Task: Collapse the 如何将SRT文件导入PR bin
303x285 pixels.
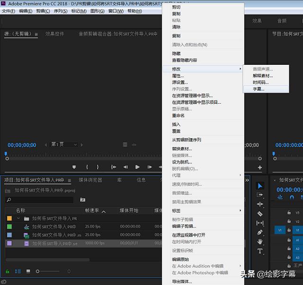Action: pos(18,218)
